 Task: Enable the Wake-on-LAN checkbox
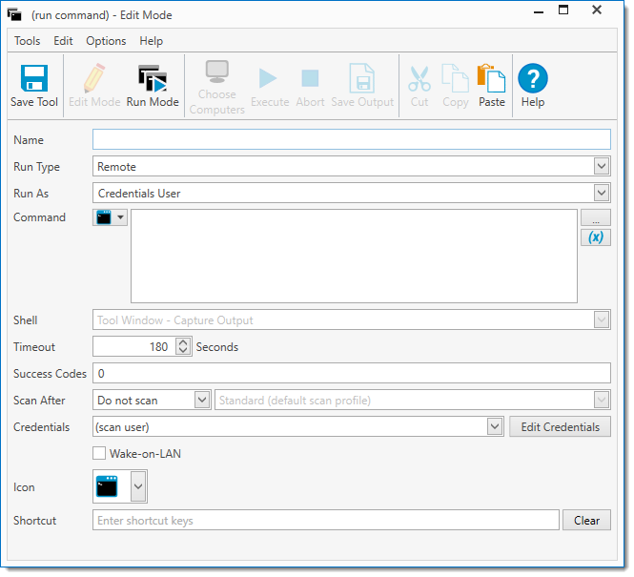(99, 454)
